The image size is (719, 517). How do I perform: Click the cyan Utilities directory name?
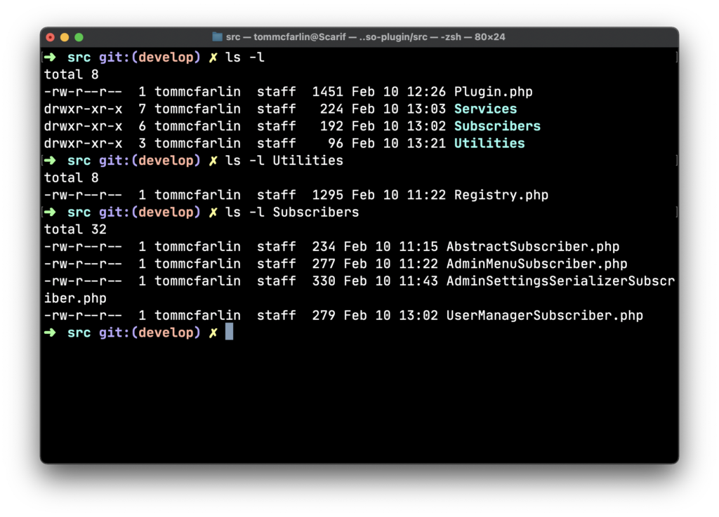[489, 143]
